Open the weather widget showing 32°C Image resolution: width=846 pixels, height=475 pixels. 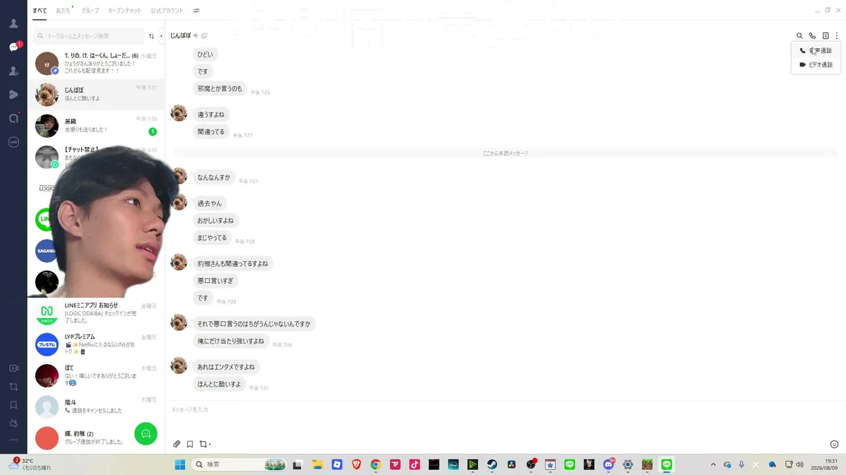click(x=30, y=464)
